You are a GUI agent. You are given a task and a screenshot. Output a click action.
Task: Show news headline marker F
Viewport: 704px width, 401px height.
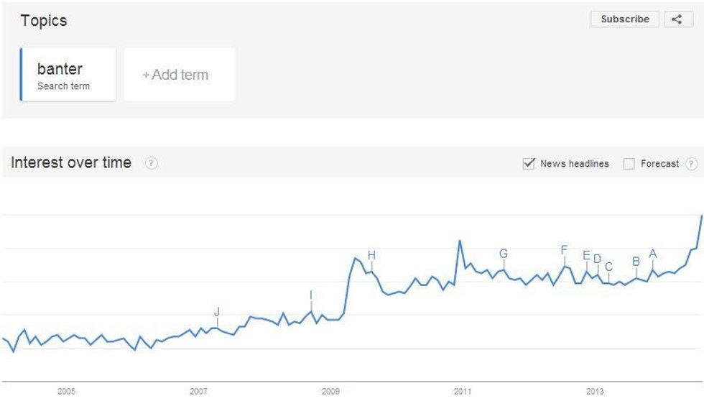[x=564, y=250]
